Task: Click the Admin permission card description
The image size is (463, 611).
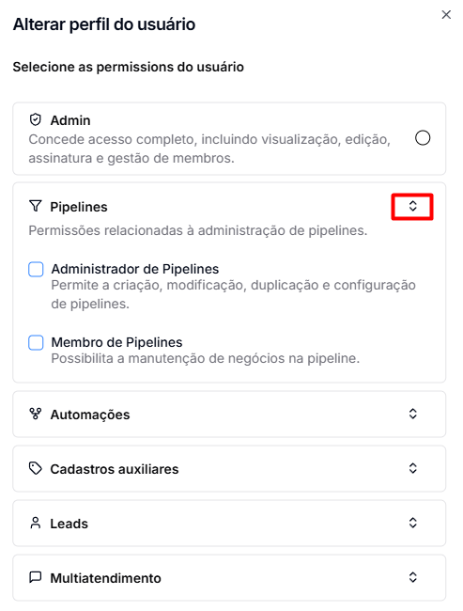Action: [209, 149]
